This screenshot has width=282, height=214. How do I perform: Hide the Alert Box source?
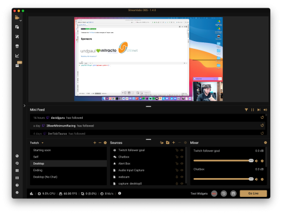coord(182,163)
